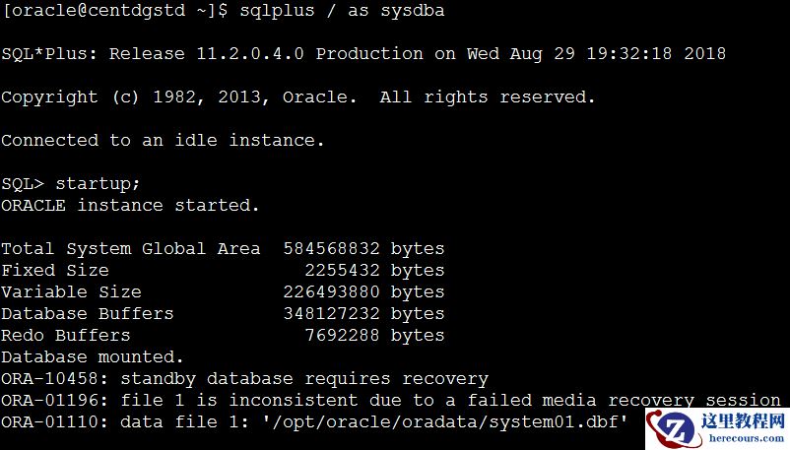790x450 pixels.
Task: Click the ORA-01196 inconsistent file error
Action: click(390, 400)
